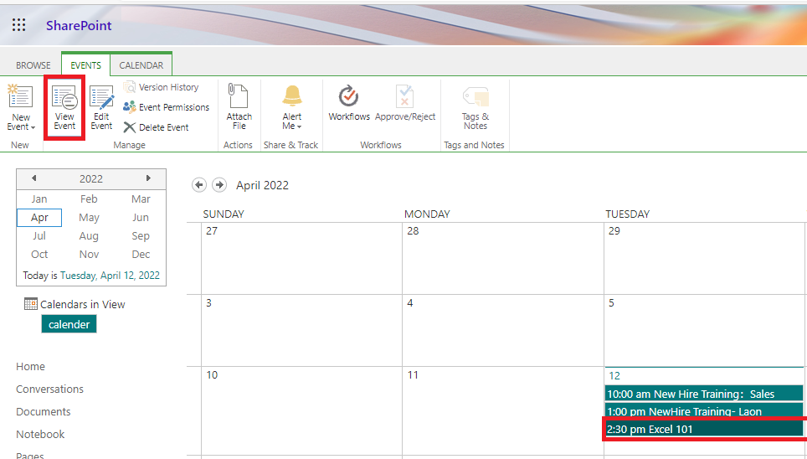The width and height of the screenshot is (807, 459).
Task: Click Delete Event in the ribbon
Action: [156, 127]
